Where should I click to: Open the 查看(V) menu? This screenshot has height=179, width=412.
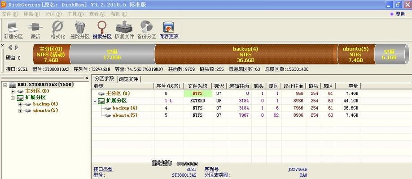pyautogui.click(x=97, y=14)
